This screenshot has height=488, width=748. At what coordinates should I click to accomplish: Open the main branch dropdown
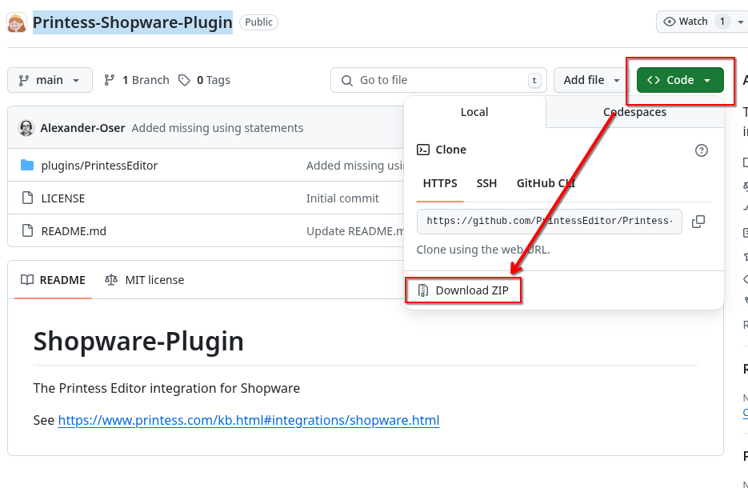pos(50,80)
